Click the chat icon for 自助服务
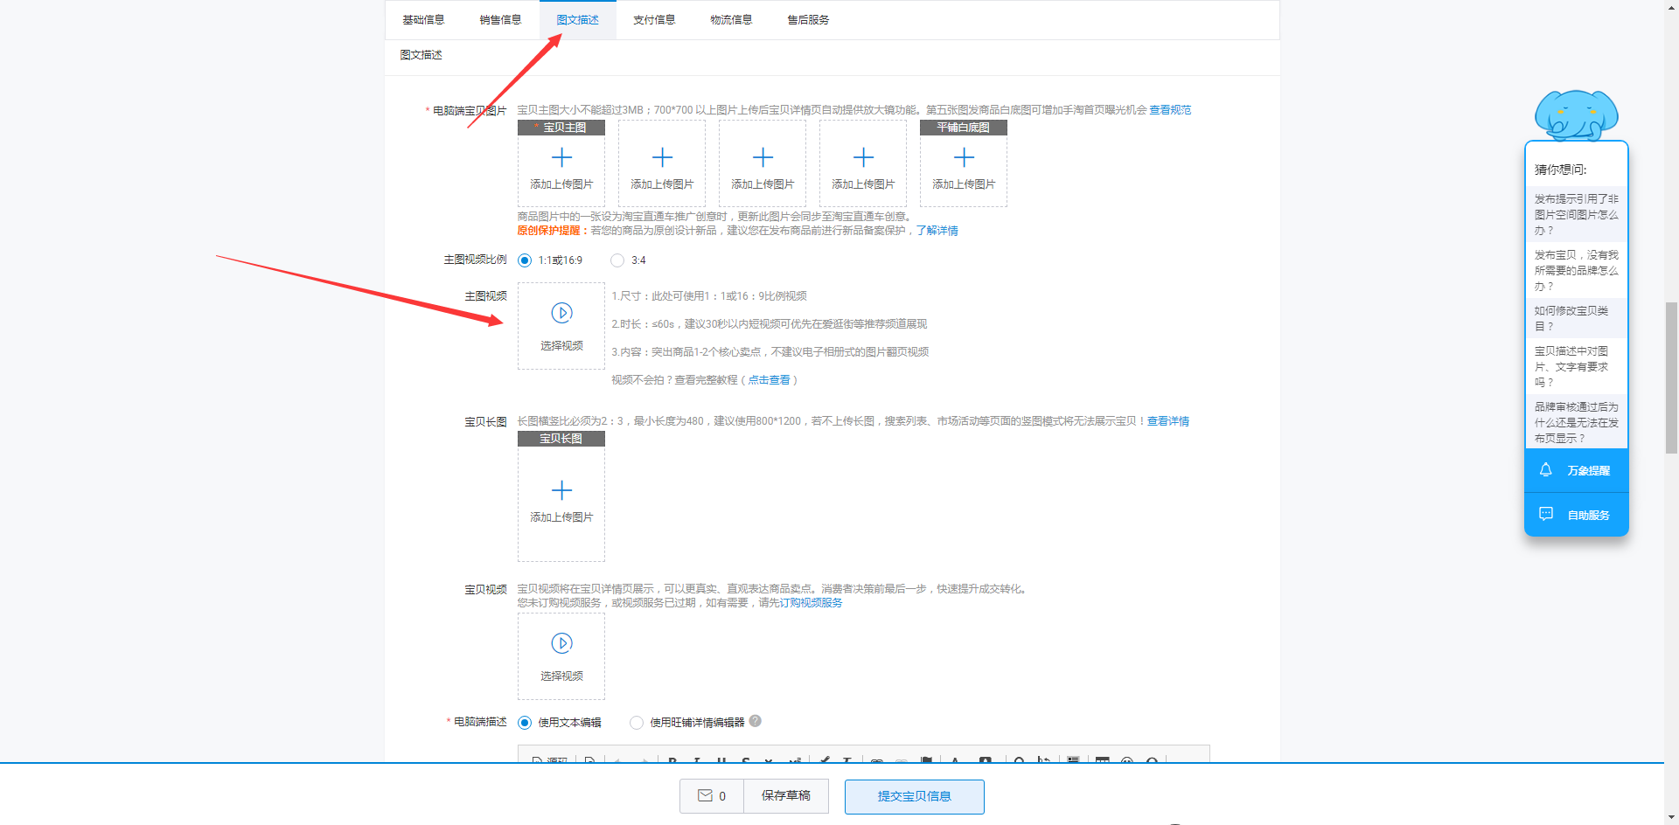Image resolution: width=1679 pixels, height=825 pixels. 1545,514
